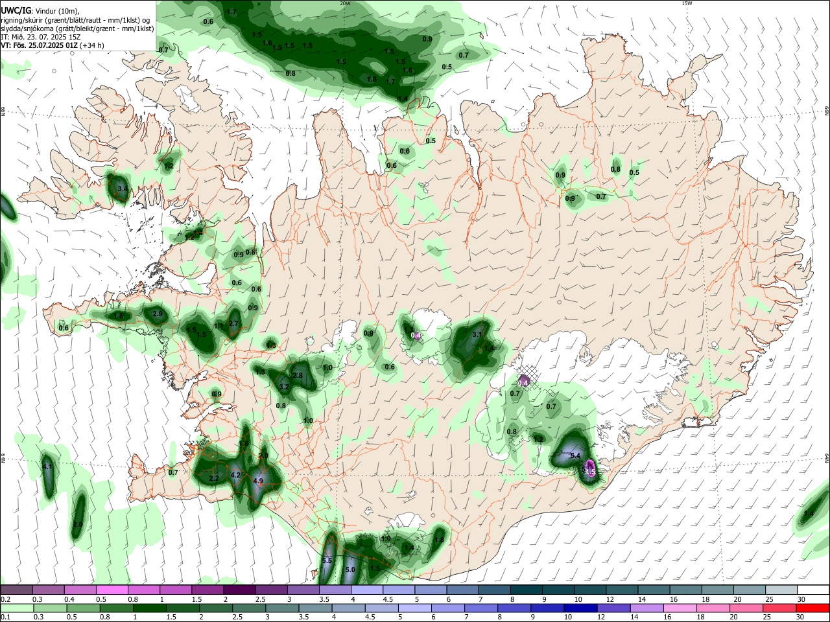The width and height of the screenshot is (830, 622).
Task: Click the 0.6 value on the far west peninsula tip
Action: point(64,328)
